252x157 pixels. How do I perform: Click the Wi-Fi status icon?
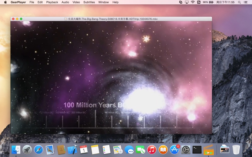pos(193,2)
